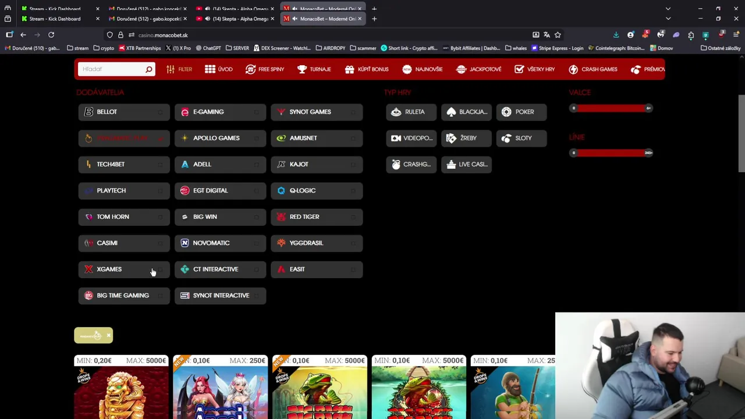Click the Apollo Games star logo
The height and width of the screenshot is (419, 745).
pyautogui.click(x=185, y=138)
